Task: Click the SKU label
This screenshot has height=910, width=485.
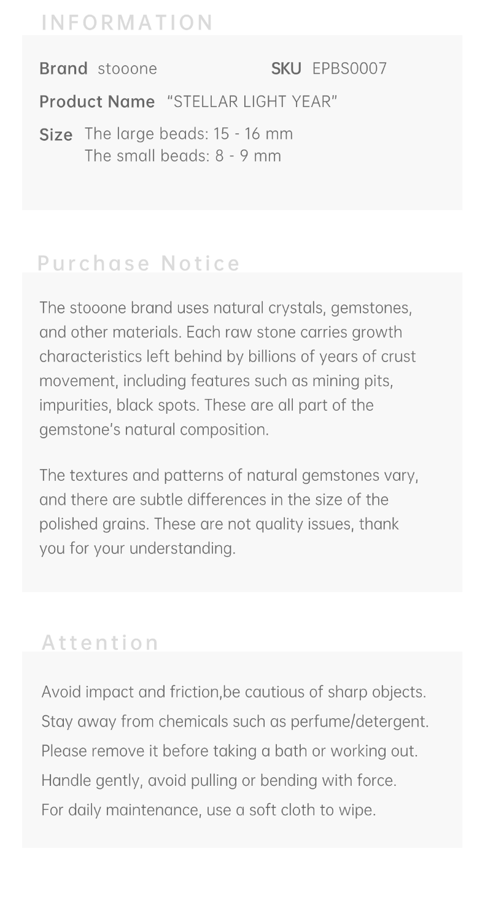Action: pyautogui.click(x=286, y=69)
